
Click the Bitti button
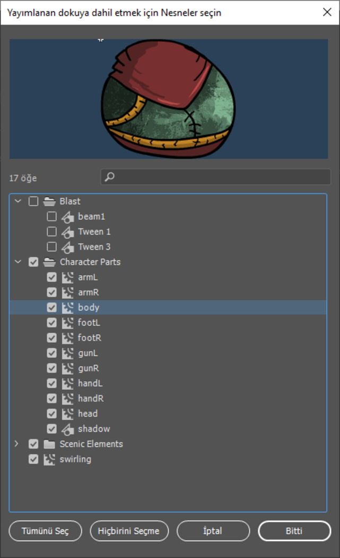click(x=294, y=531)
